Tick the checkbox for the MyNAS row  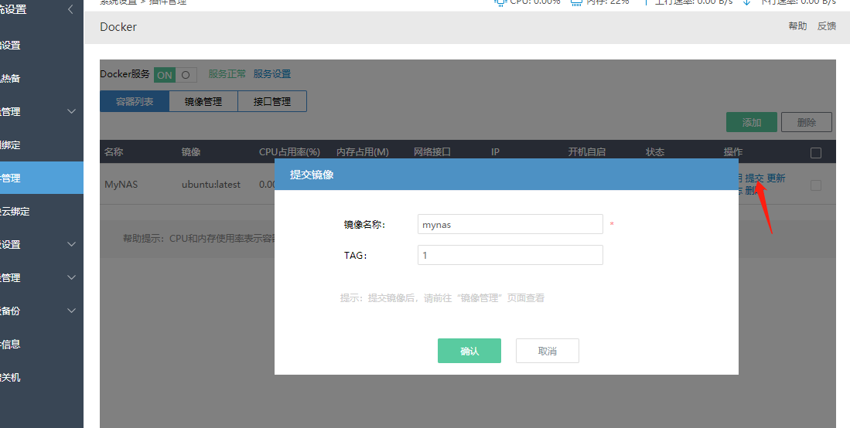click(x=815, y=185)
